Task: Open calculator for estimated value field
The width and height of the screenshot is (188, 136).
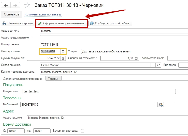Action: 136,58
